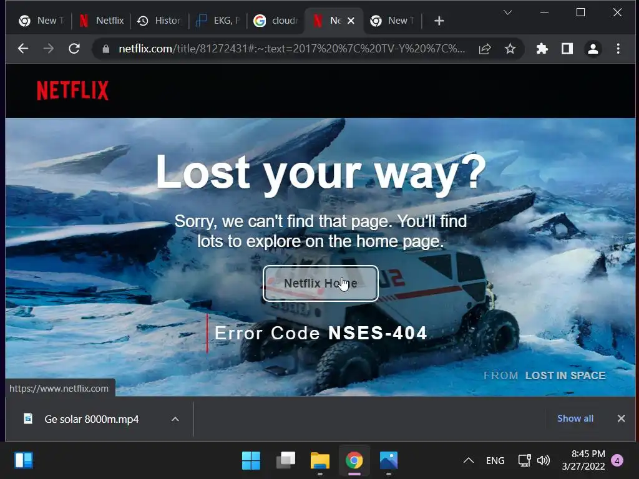Expand options for Ge solar 8000m.mp4 download

click(175, 419)
